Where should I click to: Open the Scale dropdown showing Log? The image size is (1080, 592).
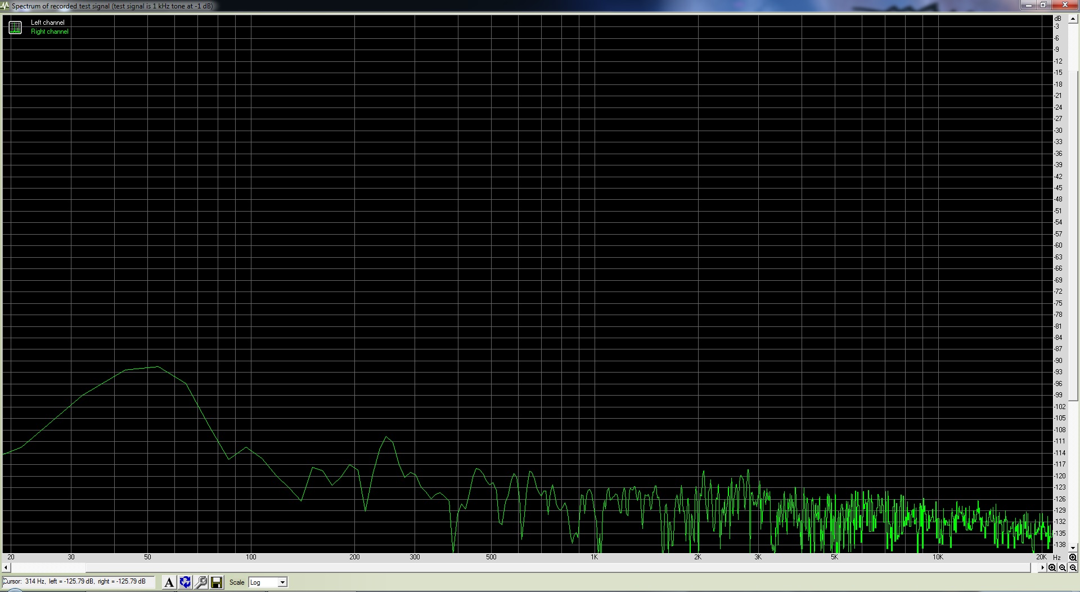pos(268,582)
